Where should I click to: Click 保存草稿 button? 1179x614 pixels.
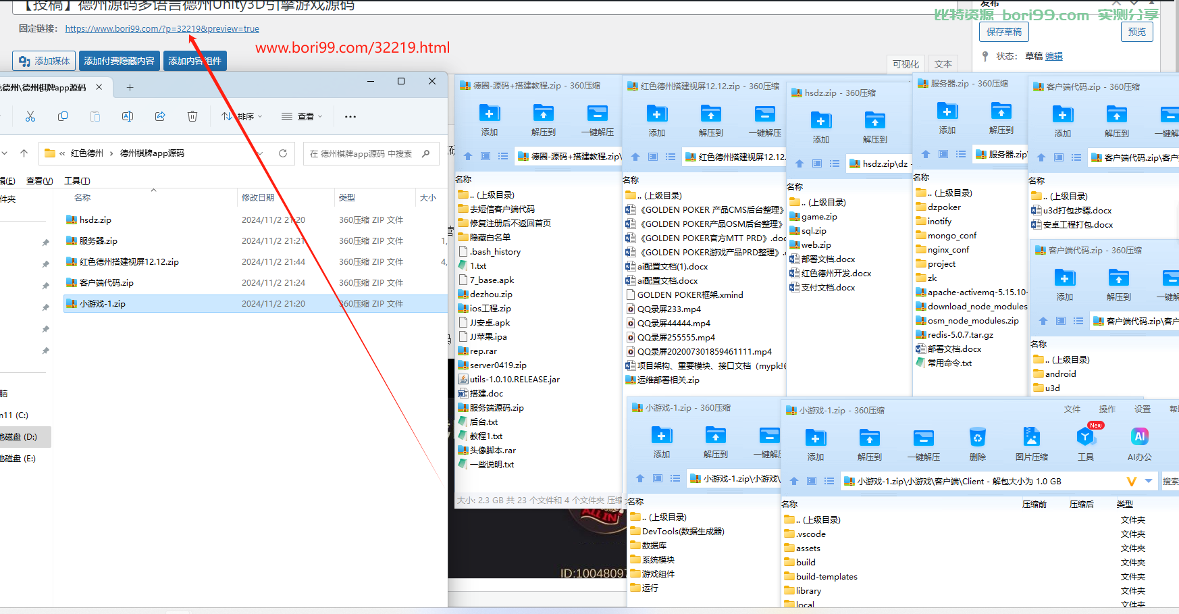[1004, 32]
